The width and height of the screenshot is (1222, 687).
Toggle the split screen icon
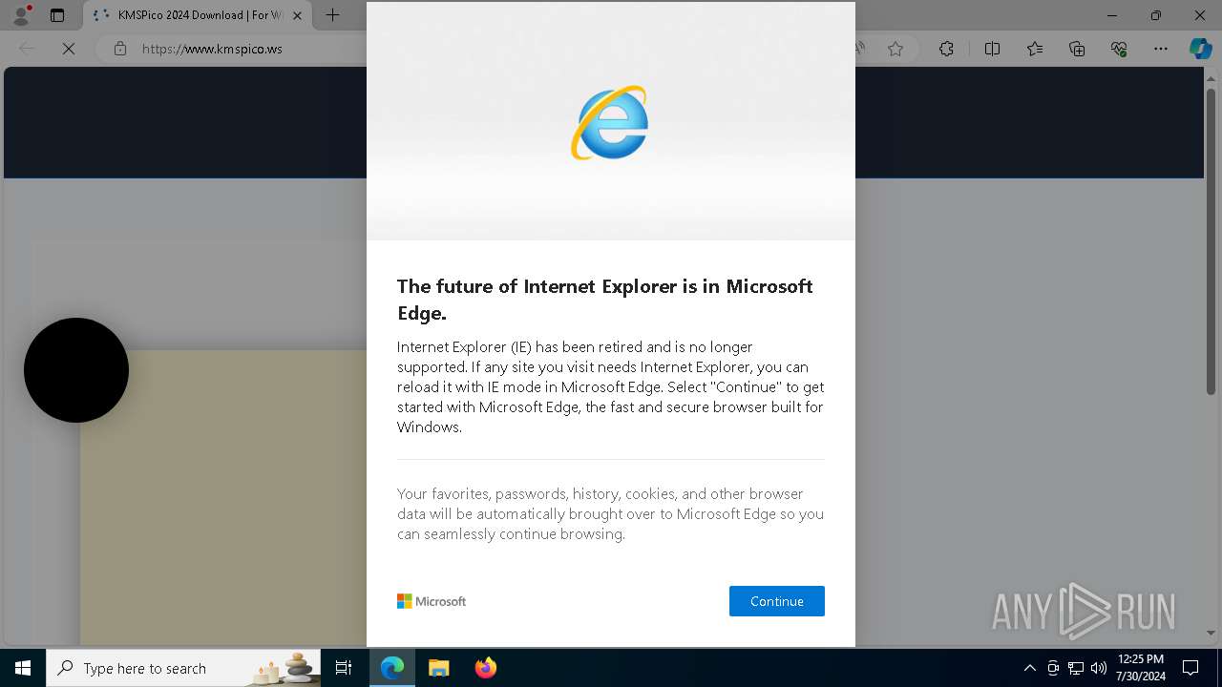(x=992, y=49)
